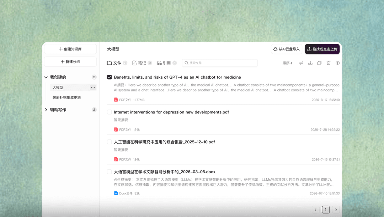Click the PDF icon of the 11.77MB file
Viewport: 384px width, 217px height.
[116, 100]
